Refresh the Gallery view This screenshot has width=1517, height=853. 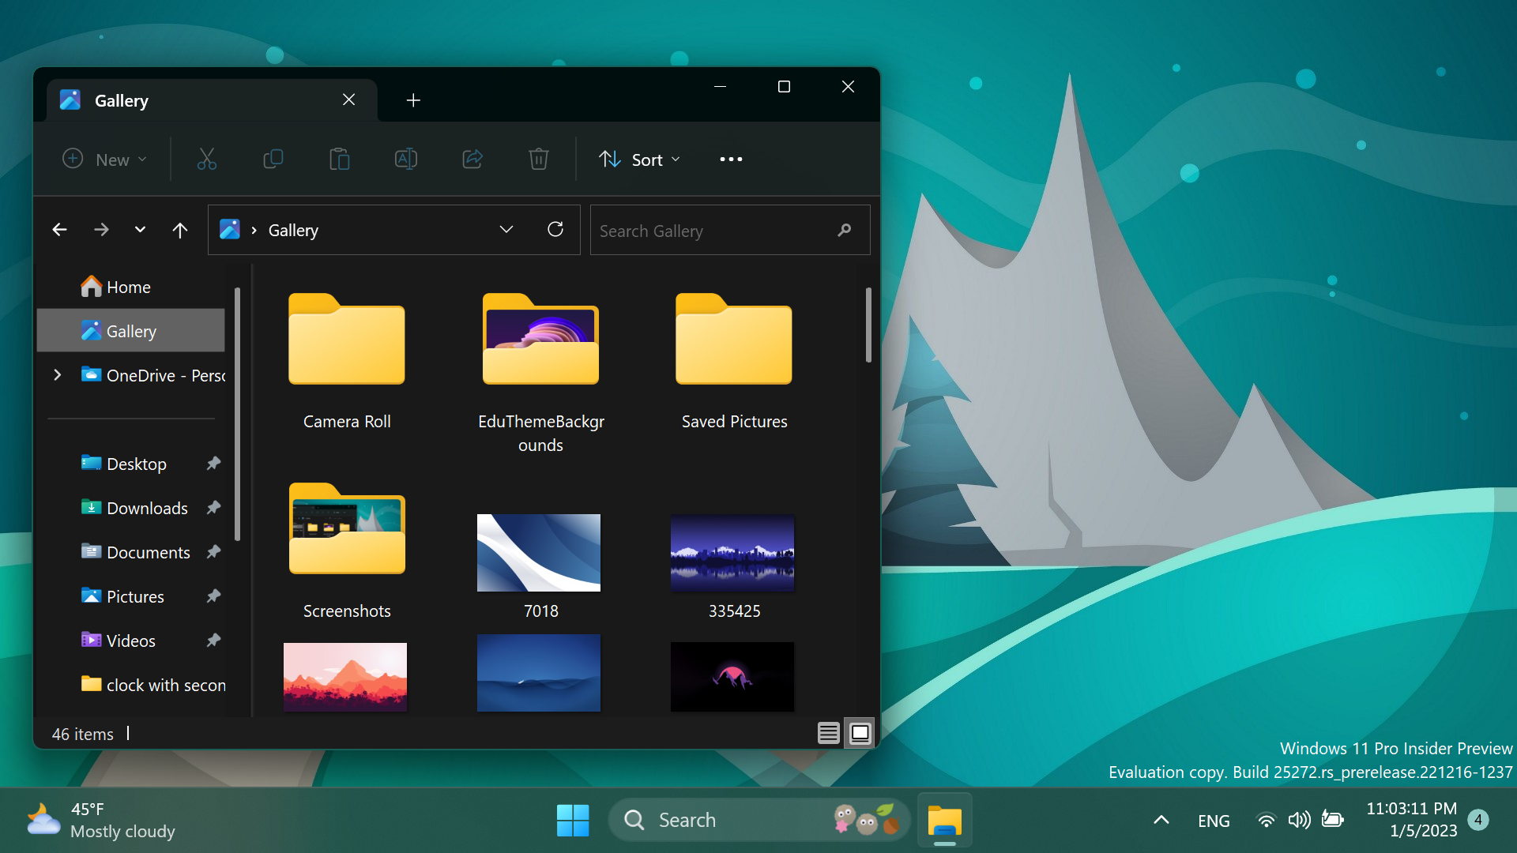click(555, 229)
